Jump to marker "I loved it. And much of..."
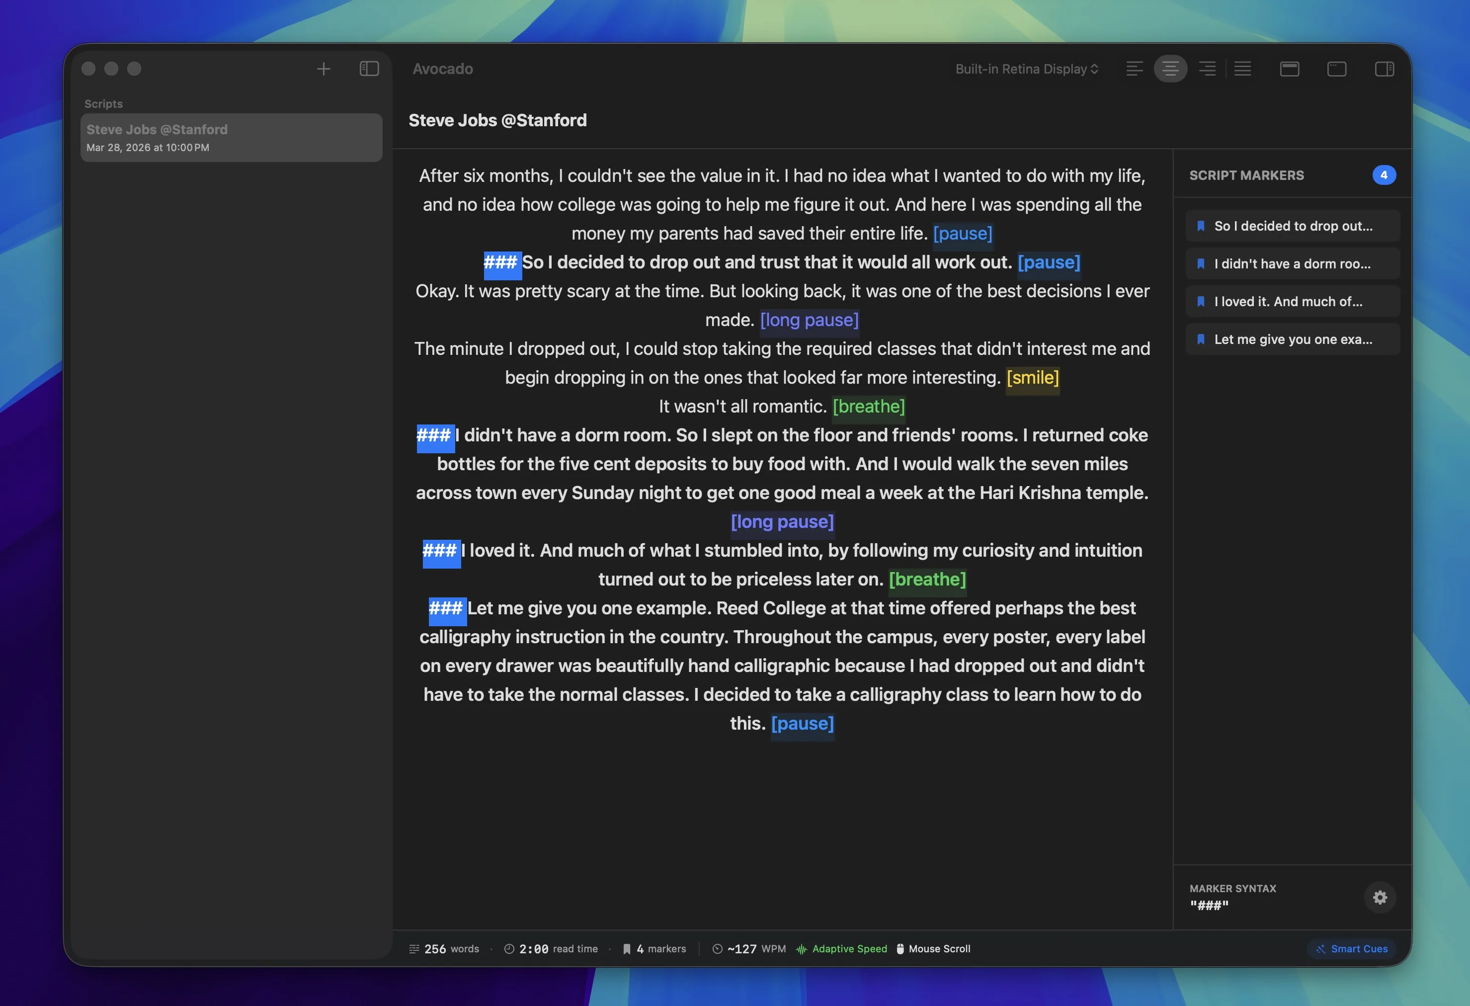The image size is (1470, 1006). tap(1292, 301)
